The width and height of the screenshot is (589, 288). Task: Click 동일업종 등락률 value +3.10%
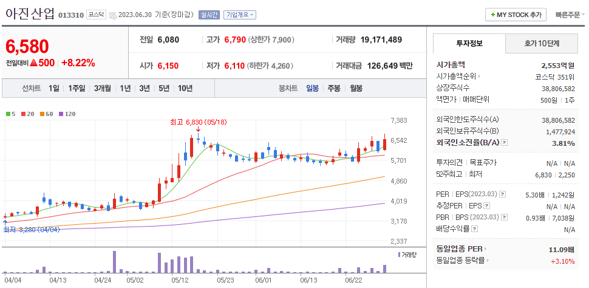(563, 261)
